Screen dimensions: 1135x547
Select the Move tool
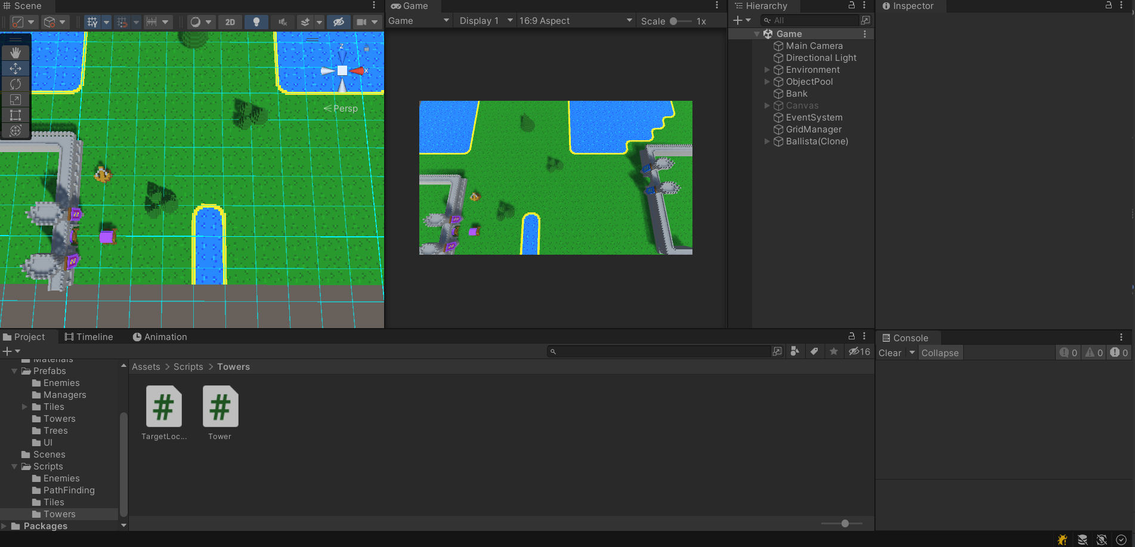16,68
